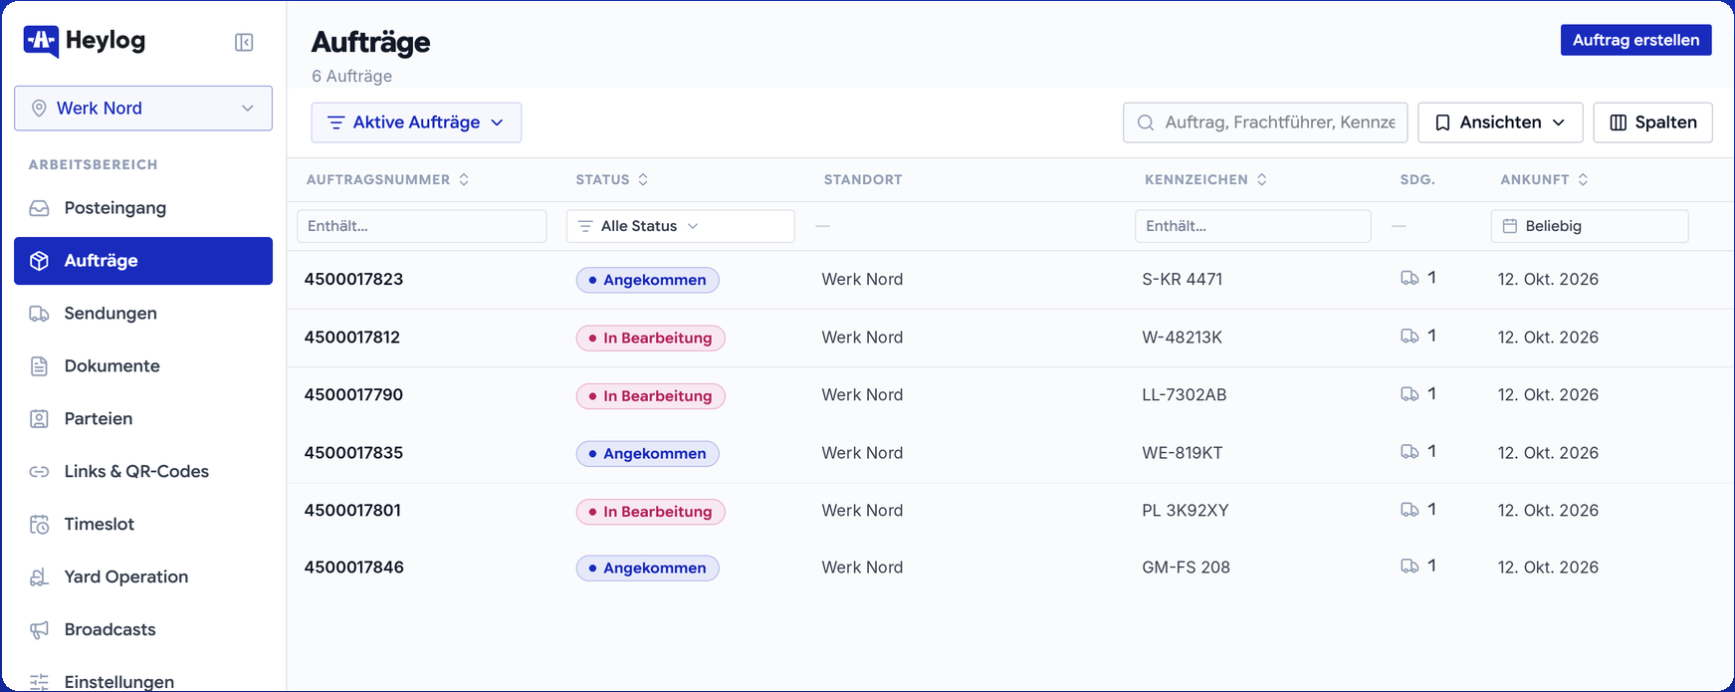The image size is (1735, 692).
Task: Click license plate LL-7302AB
Action: tap(1185, 395)
